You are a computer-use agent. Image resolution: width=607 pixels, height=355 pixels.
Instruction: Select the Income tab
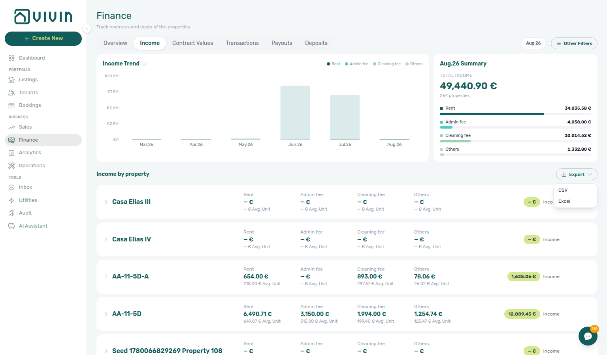[150, 43]
